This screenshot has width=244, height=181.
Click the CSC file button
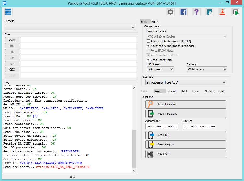click(12, 70)
